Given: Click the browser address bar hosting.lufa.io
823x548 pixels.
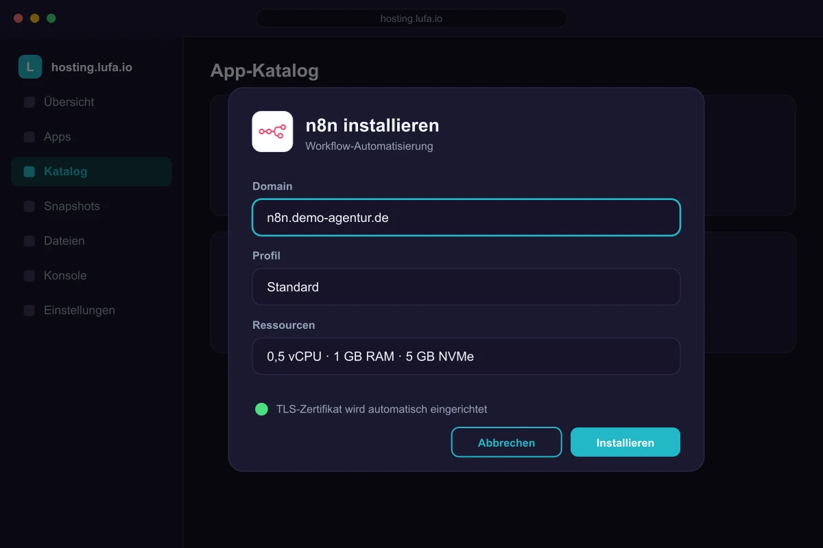Looking at the screenshot, I should coord(411,18).
